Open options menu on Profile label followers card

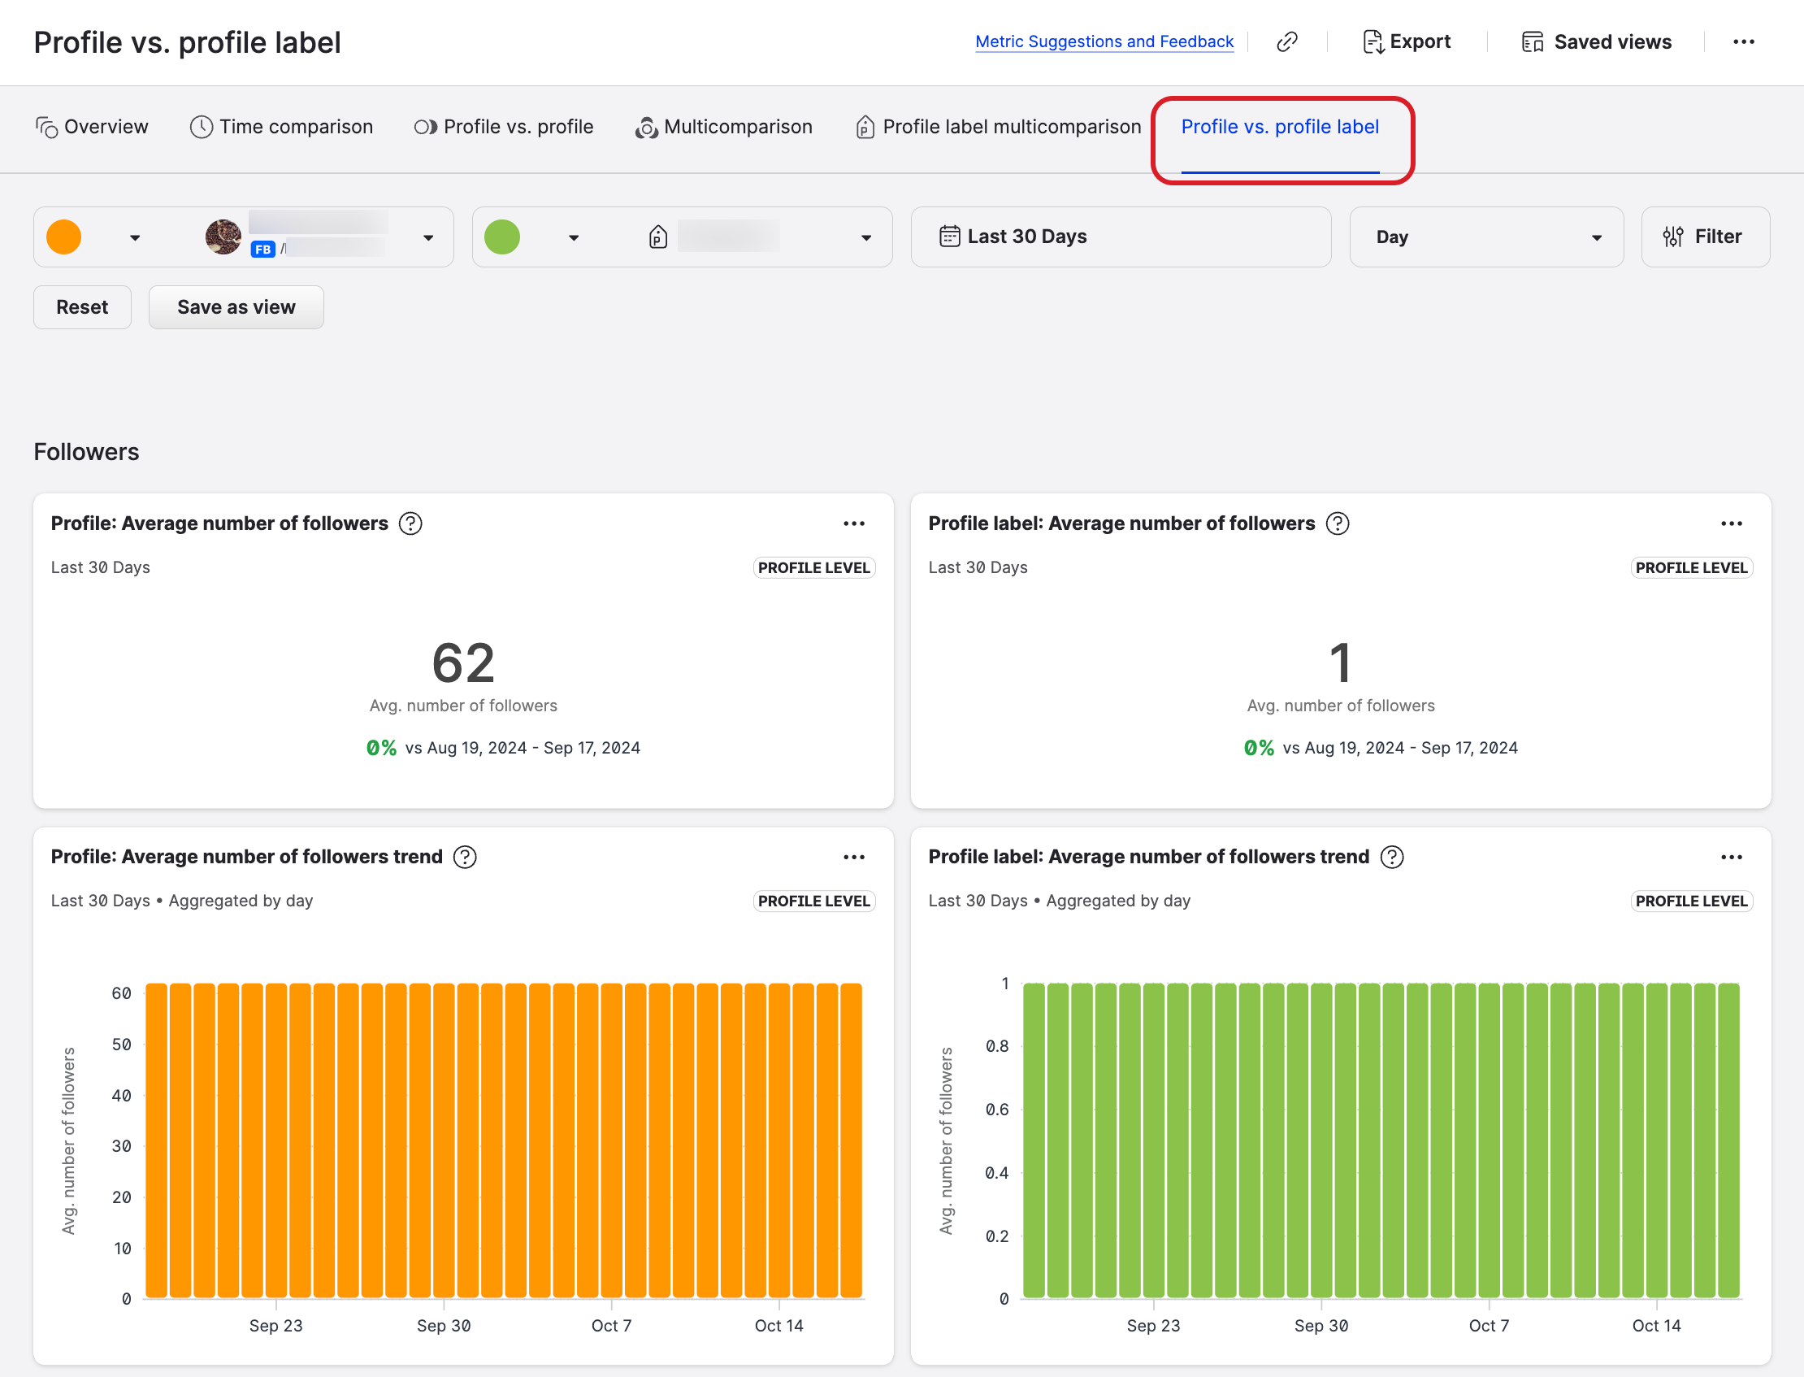[x=1731, y=523]
